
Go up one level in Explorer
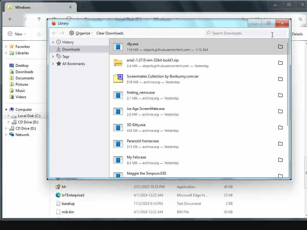click(39, 19)
